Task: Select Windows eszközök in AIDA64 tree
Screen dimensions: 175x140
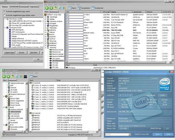Action: [x=16, y=109]
